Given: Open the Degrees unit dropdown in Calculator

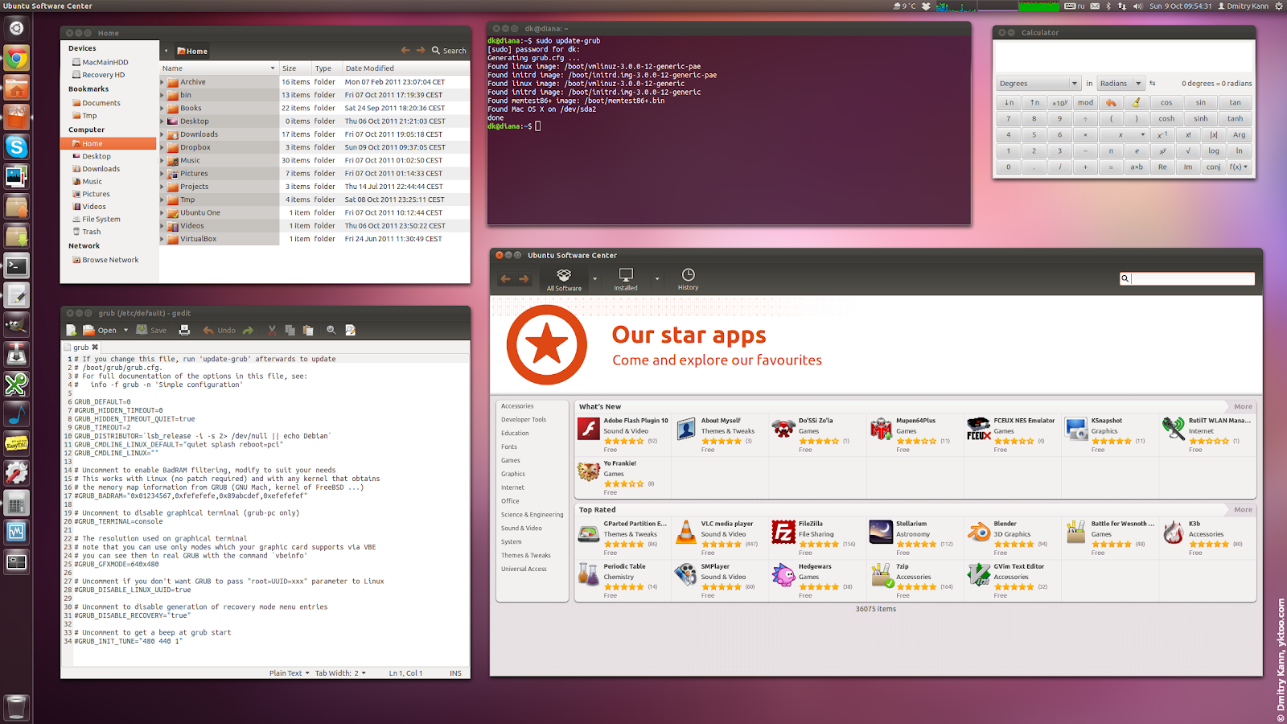Looking at the screenshot, I should (x=1038, y=83).
